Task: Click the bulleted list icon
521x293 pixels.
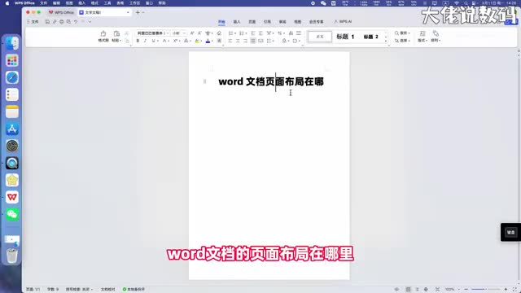Action: 231,33
